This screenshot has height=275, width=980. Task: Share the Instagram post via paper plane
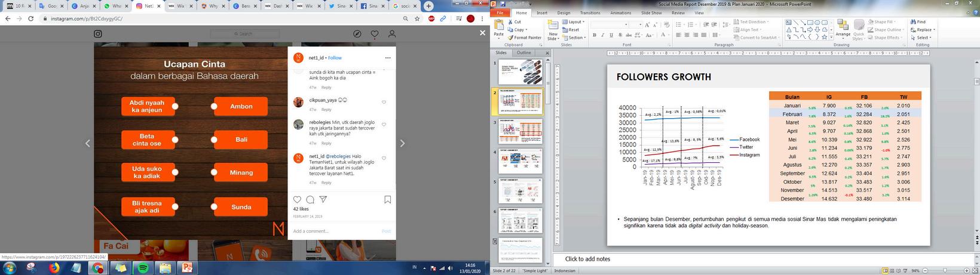point(323,199)
